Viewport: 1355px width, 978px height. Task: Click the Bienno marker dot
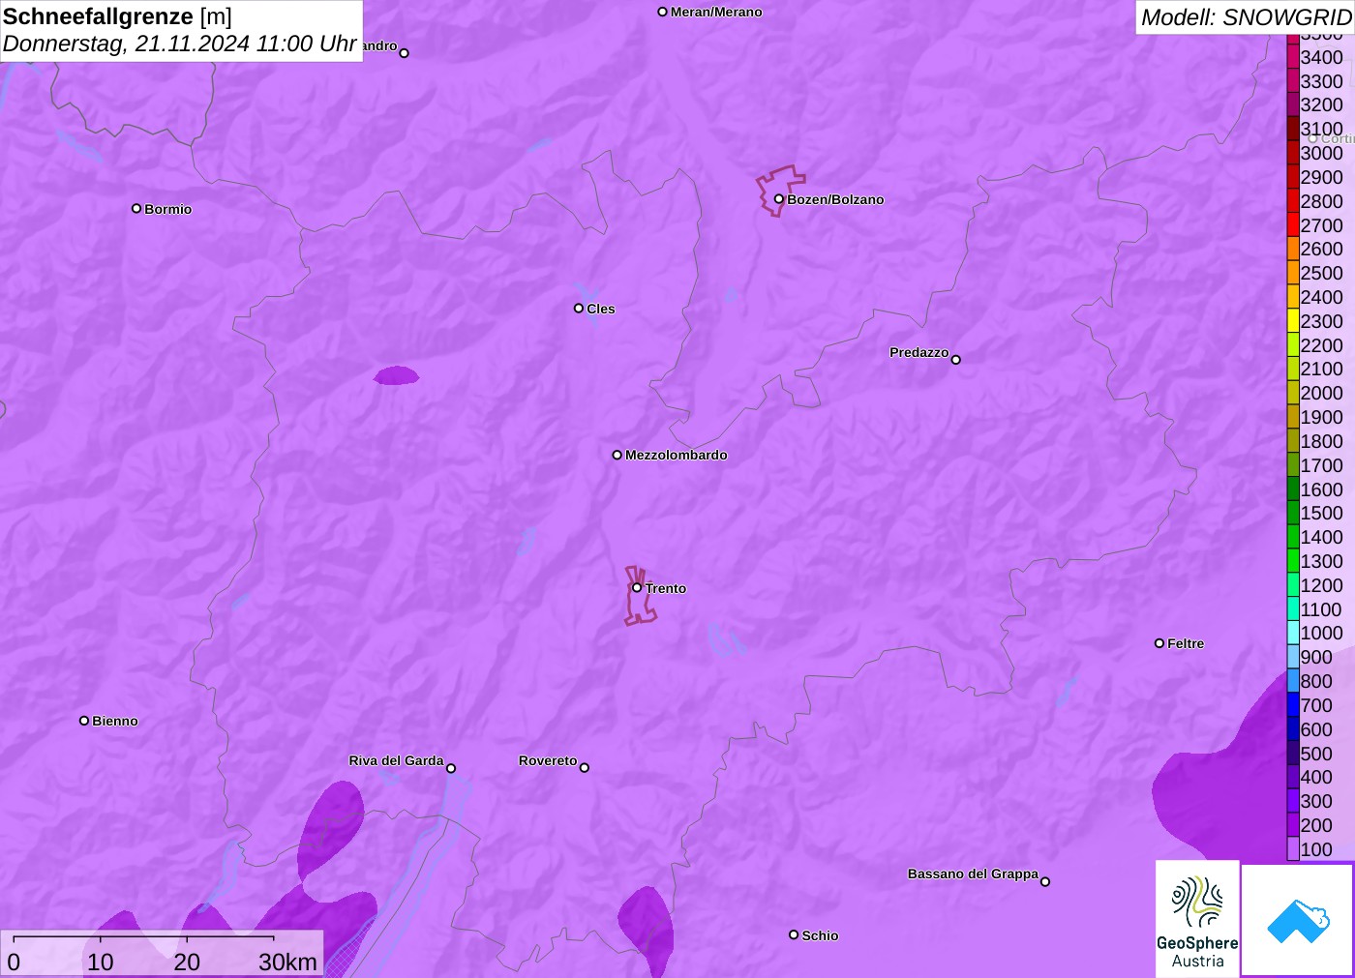(84, 721)
